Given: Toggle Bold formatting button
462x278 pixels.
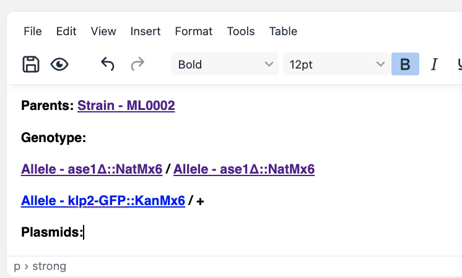Looking at the screenshot, I should click(x=405, y=64).
